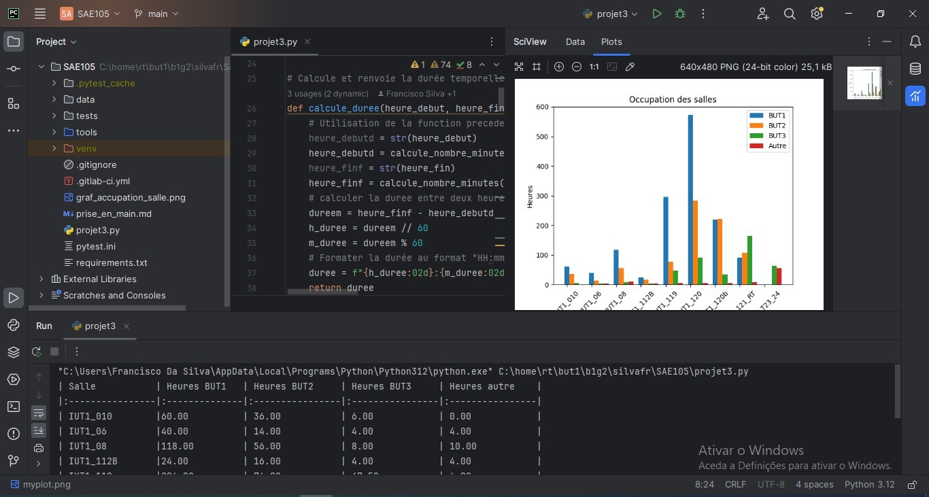This screenshot has width=929, height=497.
Task: Start debugging with the bug icon
Action: (679, 14)
